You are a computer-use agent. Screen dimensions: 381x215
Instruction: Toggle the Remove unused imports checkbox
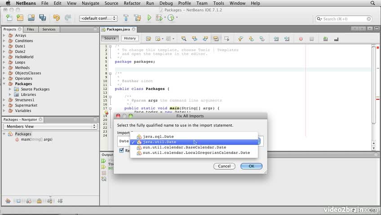coord(121,150)
